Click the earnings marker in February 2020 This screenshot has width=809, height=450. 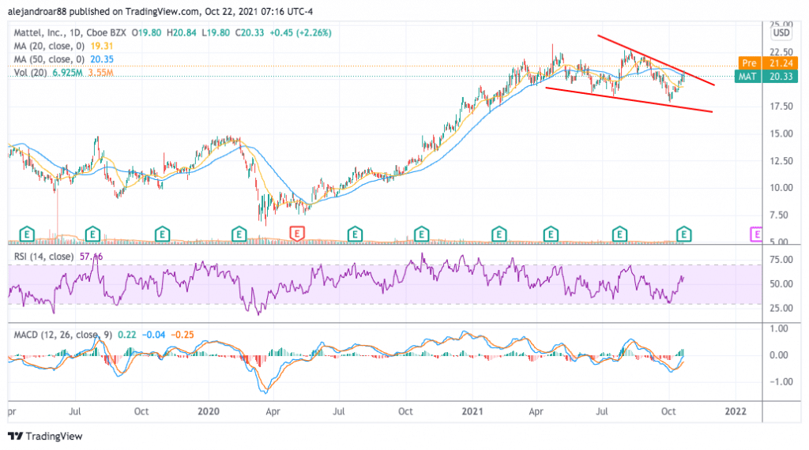tap(239, 234)
